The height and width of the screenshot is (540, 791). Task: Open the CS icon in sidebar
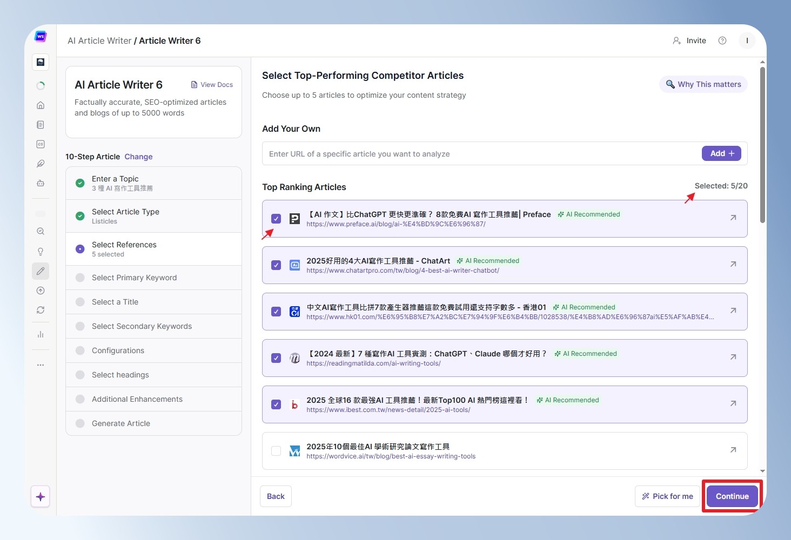pyautogui.click(x=41, y=144)
